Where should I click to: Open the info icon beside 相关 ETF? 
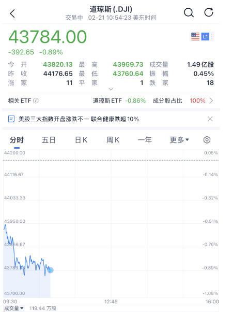(x=36, y=101)
